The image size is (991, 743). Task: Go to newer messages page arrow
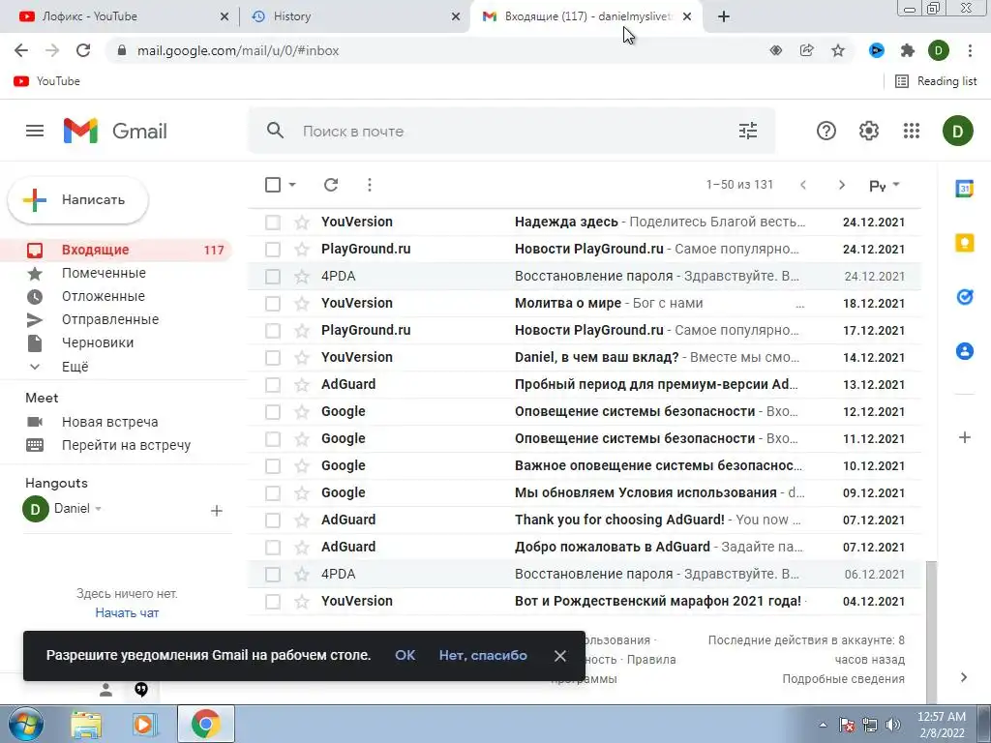pyautogui.click(x=802, y=185)
